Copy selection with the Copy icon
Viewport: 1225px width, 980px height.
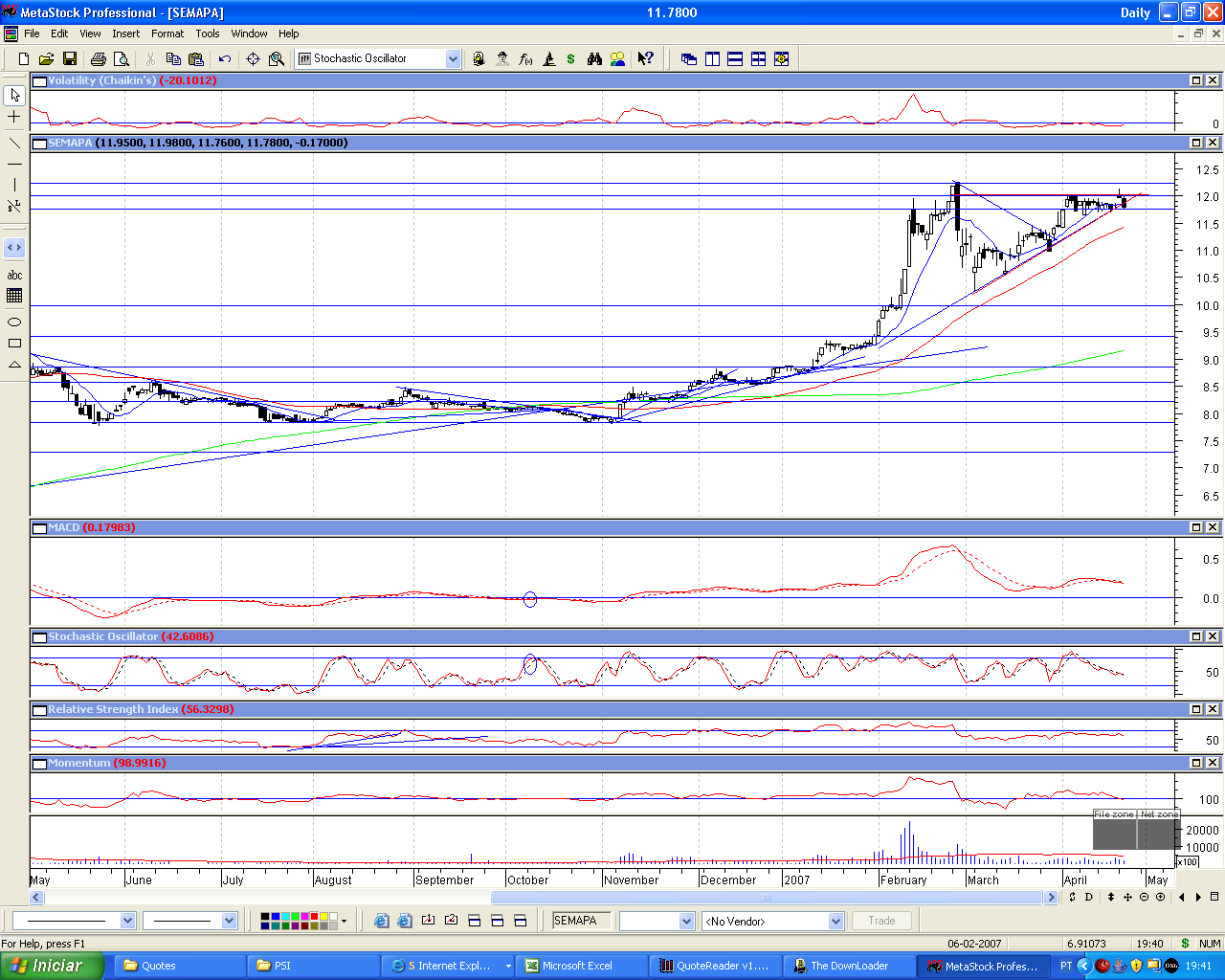coord(173,58)
